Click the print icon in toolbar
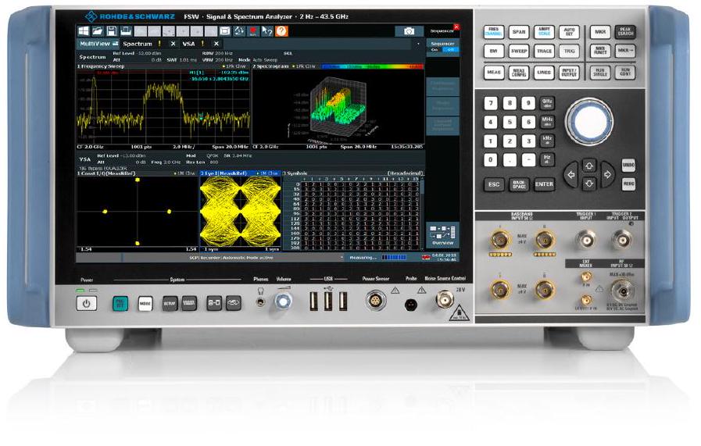 pyautogui.click(x=127, y=30)
